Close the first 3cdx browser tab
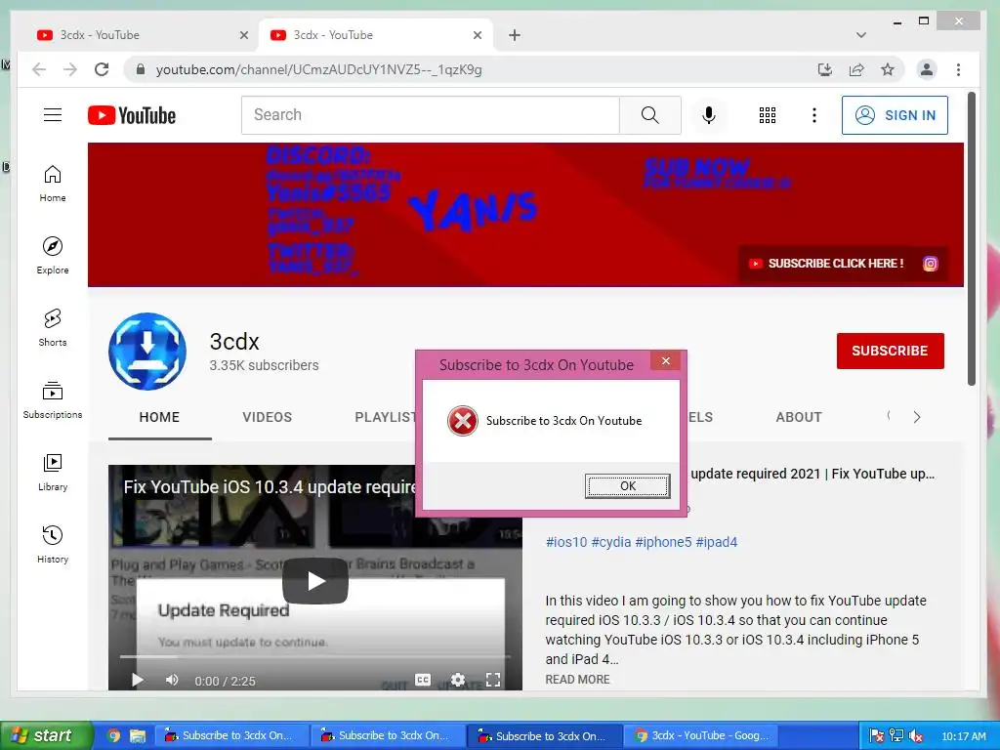 (243, 35)
